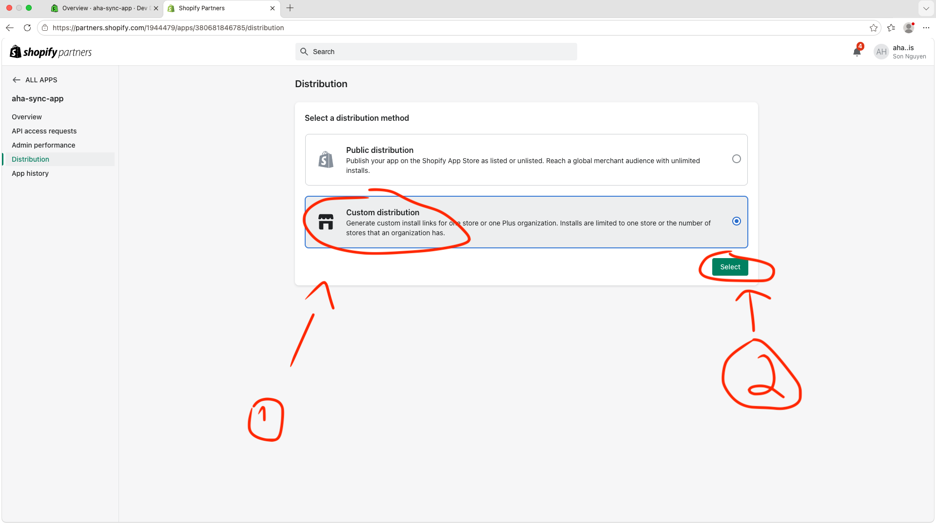This screenshot has height=524, width=936.
Task: Click the browser profile icon
Action: (909, 28)
